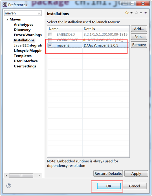Select User Settings preferences page
This screenshot has width=152, height=196.
pyautogui.click(x=25, y=66)
